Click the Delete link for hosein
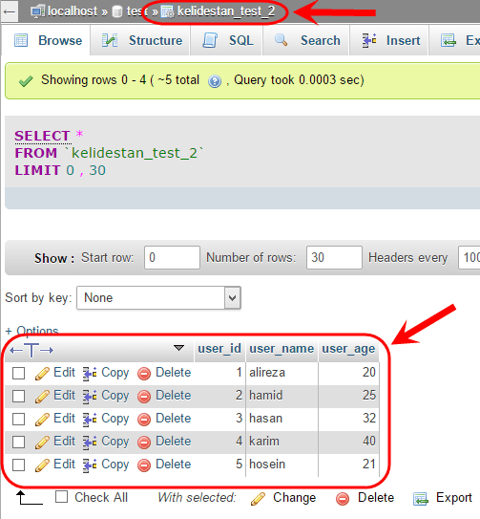The width and height of the screenshot is (480, 519). [173, 465]
